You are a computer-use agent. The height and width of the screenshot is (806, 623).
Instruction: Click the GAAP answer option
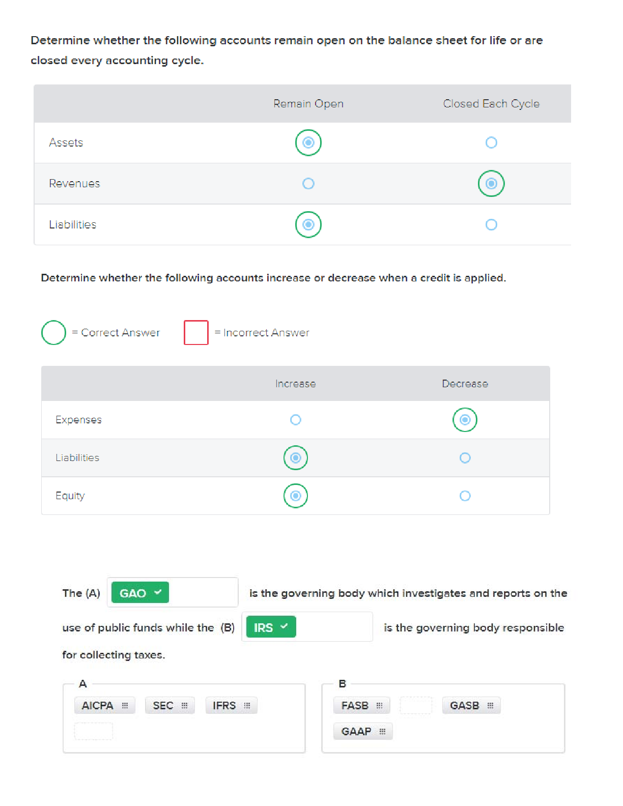(x=356, y=732)
